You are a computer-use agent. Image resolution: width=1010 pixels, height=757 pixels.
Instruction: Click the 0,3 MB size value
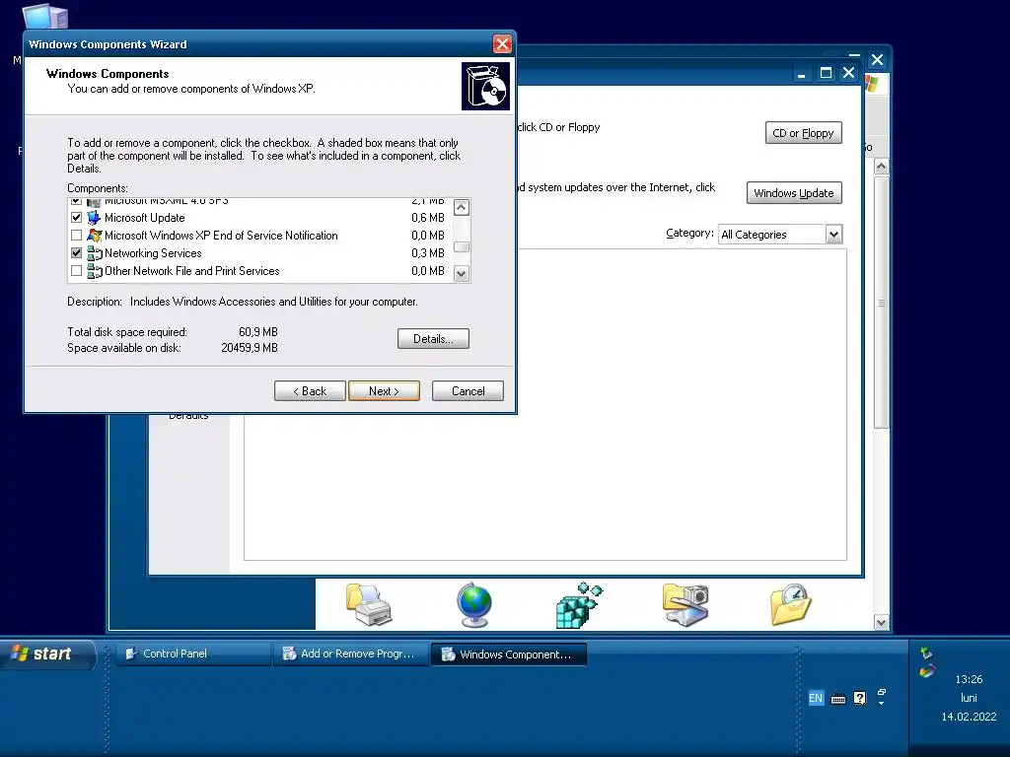[428, 253]
